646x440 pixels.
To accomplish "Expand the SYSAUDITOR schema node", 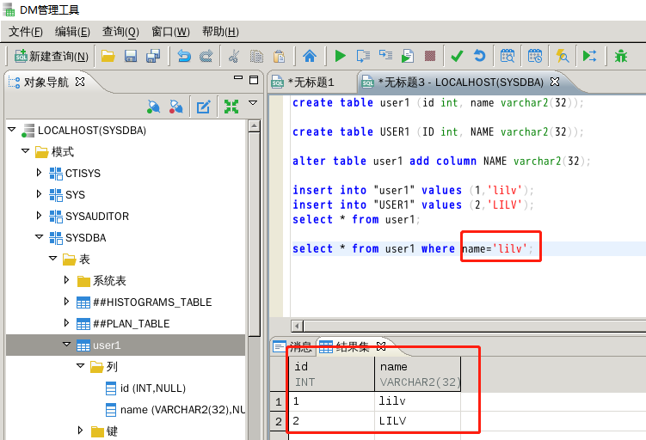I will 39,215.
